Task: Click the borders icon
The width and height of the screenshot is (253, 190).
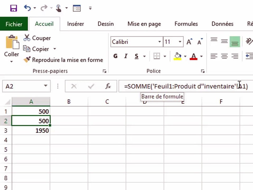Action: (x=157, y=56)
